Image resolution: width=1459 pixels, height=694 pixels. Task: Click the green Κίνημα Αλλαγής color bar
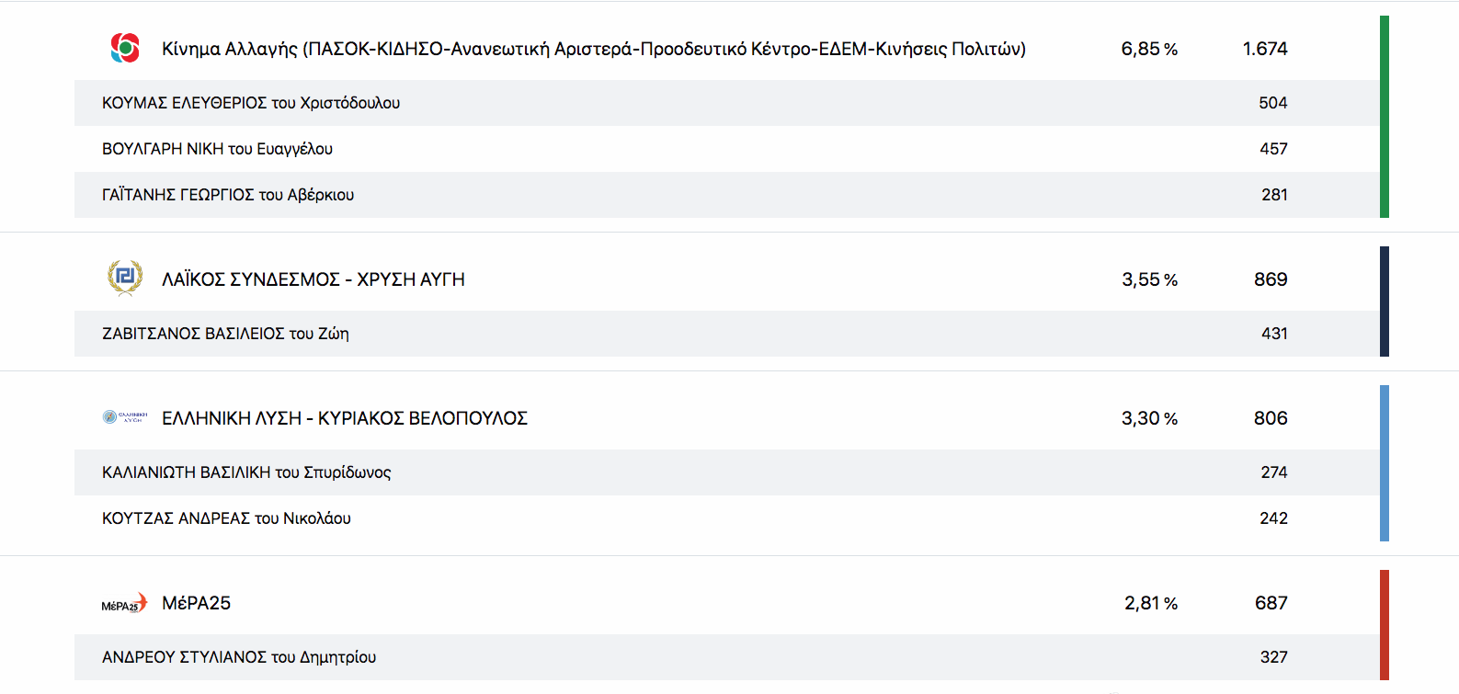click(1384, 117)
